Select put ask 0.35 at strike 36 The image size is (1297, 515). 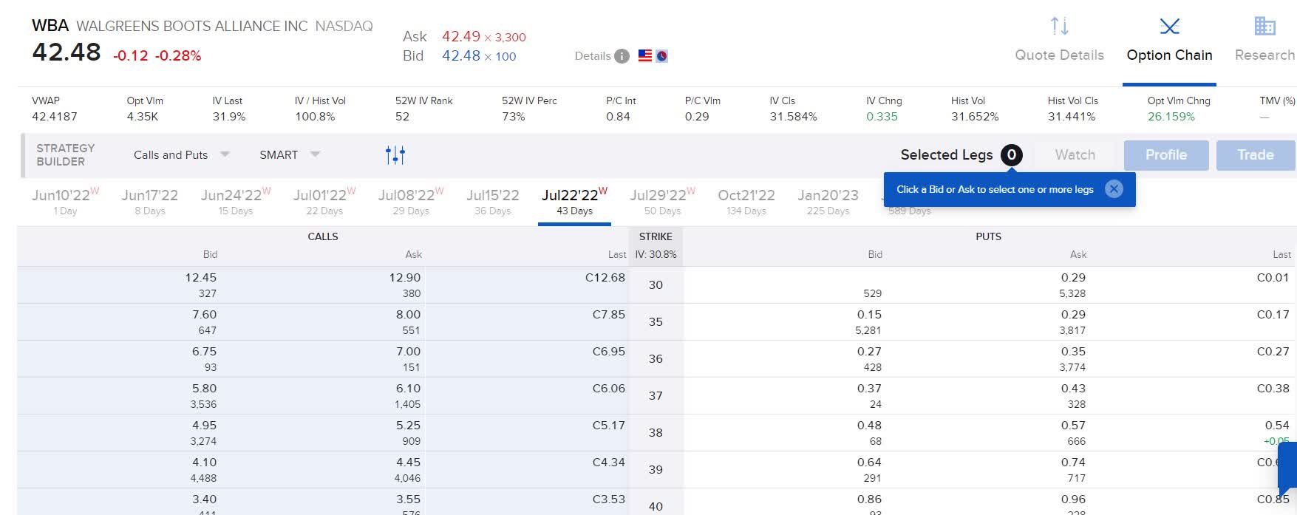click(x=1073, y=352)
